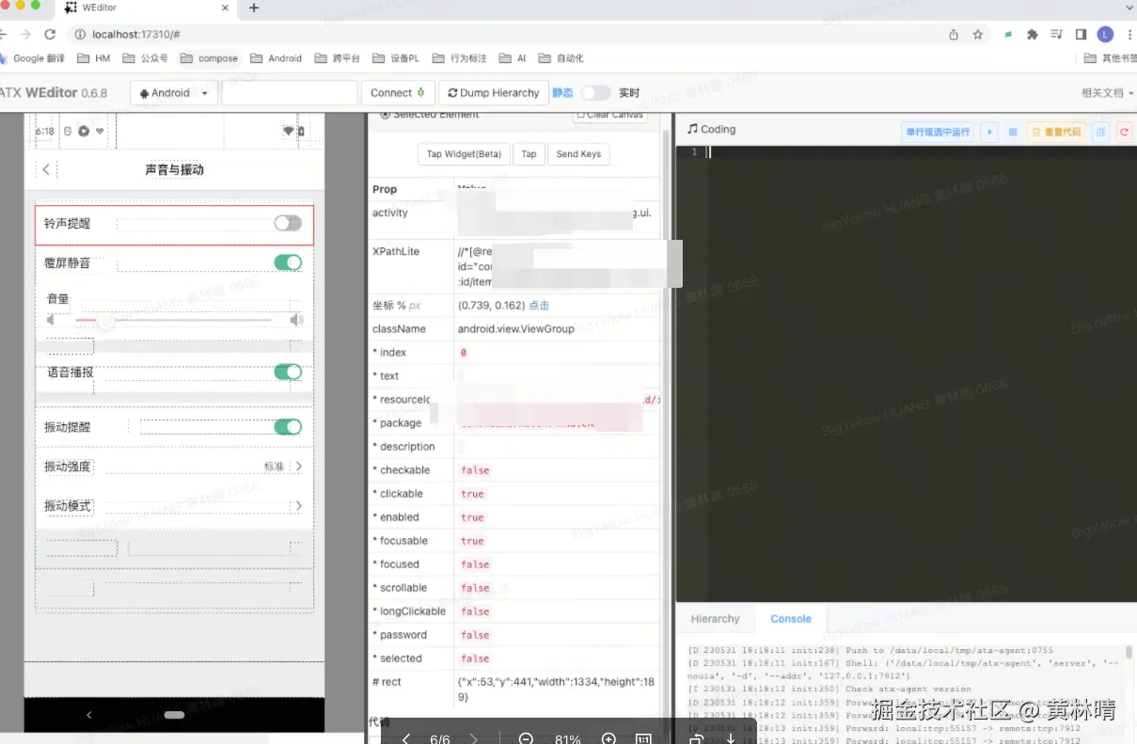Toggle 静态/实时 mode switch
Viewport: 1137px width, 744px height.
(x=595, y=93)
